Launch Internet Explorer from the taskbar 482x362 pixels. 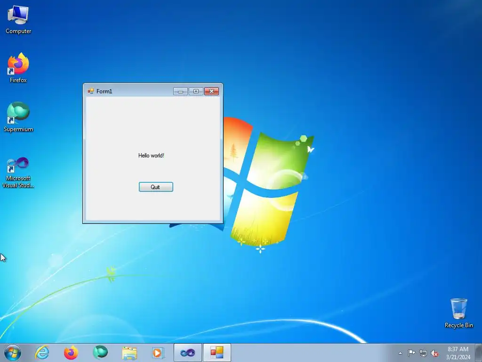(x=42, y=353)
